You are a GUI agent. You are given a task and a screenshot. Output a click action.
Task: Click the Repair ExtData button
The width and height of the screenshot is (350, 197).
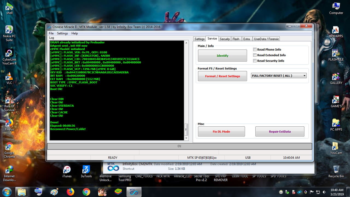pyautogui.click(x=280, y=132)
